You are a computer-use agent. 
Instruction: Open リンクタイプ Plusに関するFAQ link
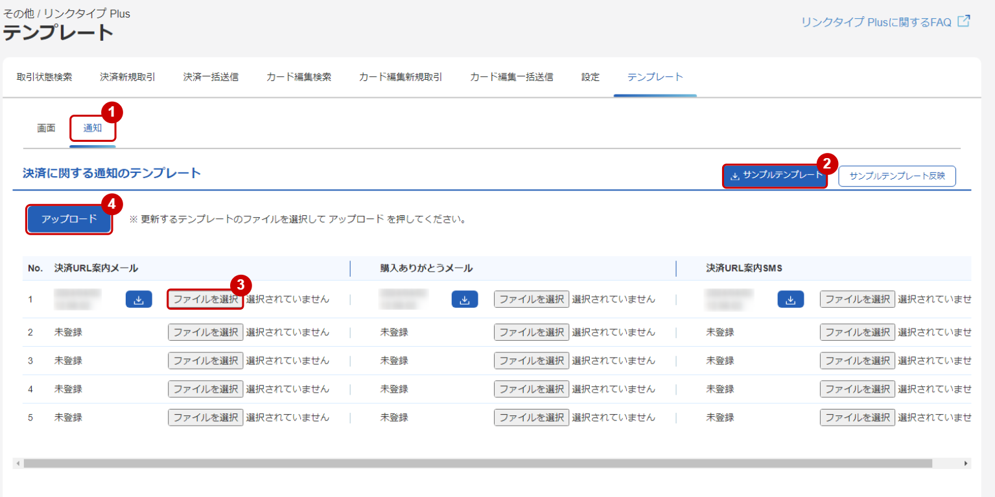(x=876, y=22)
